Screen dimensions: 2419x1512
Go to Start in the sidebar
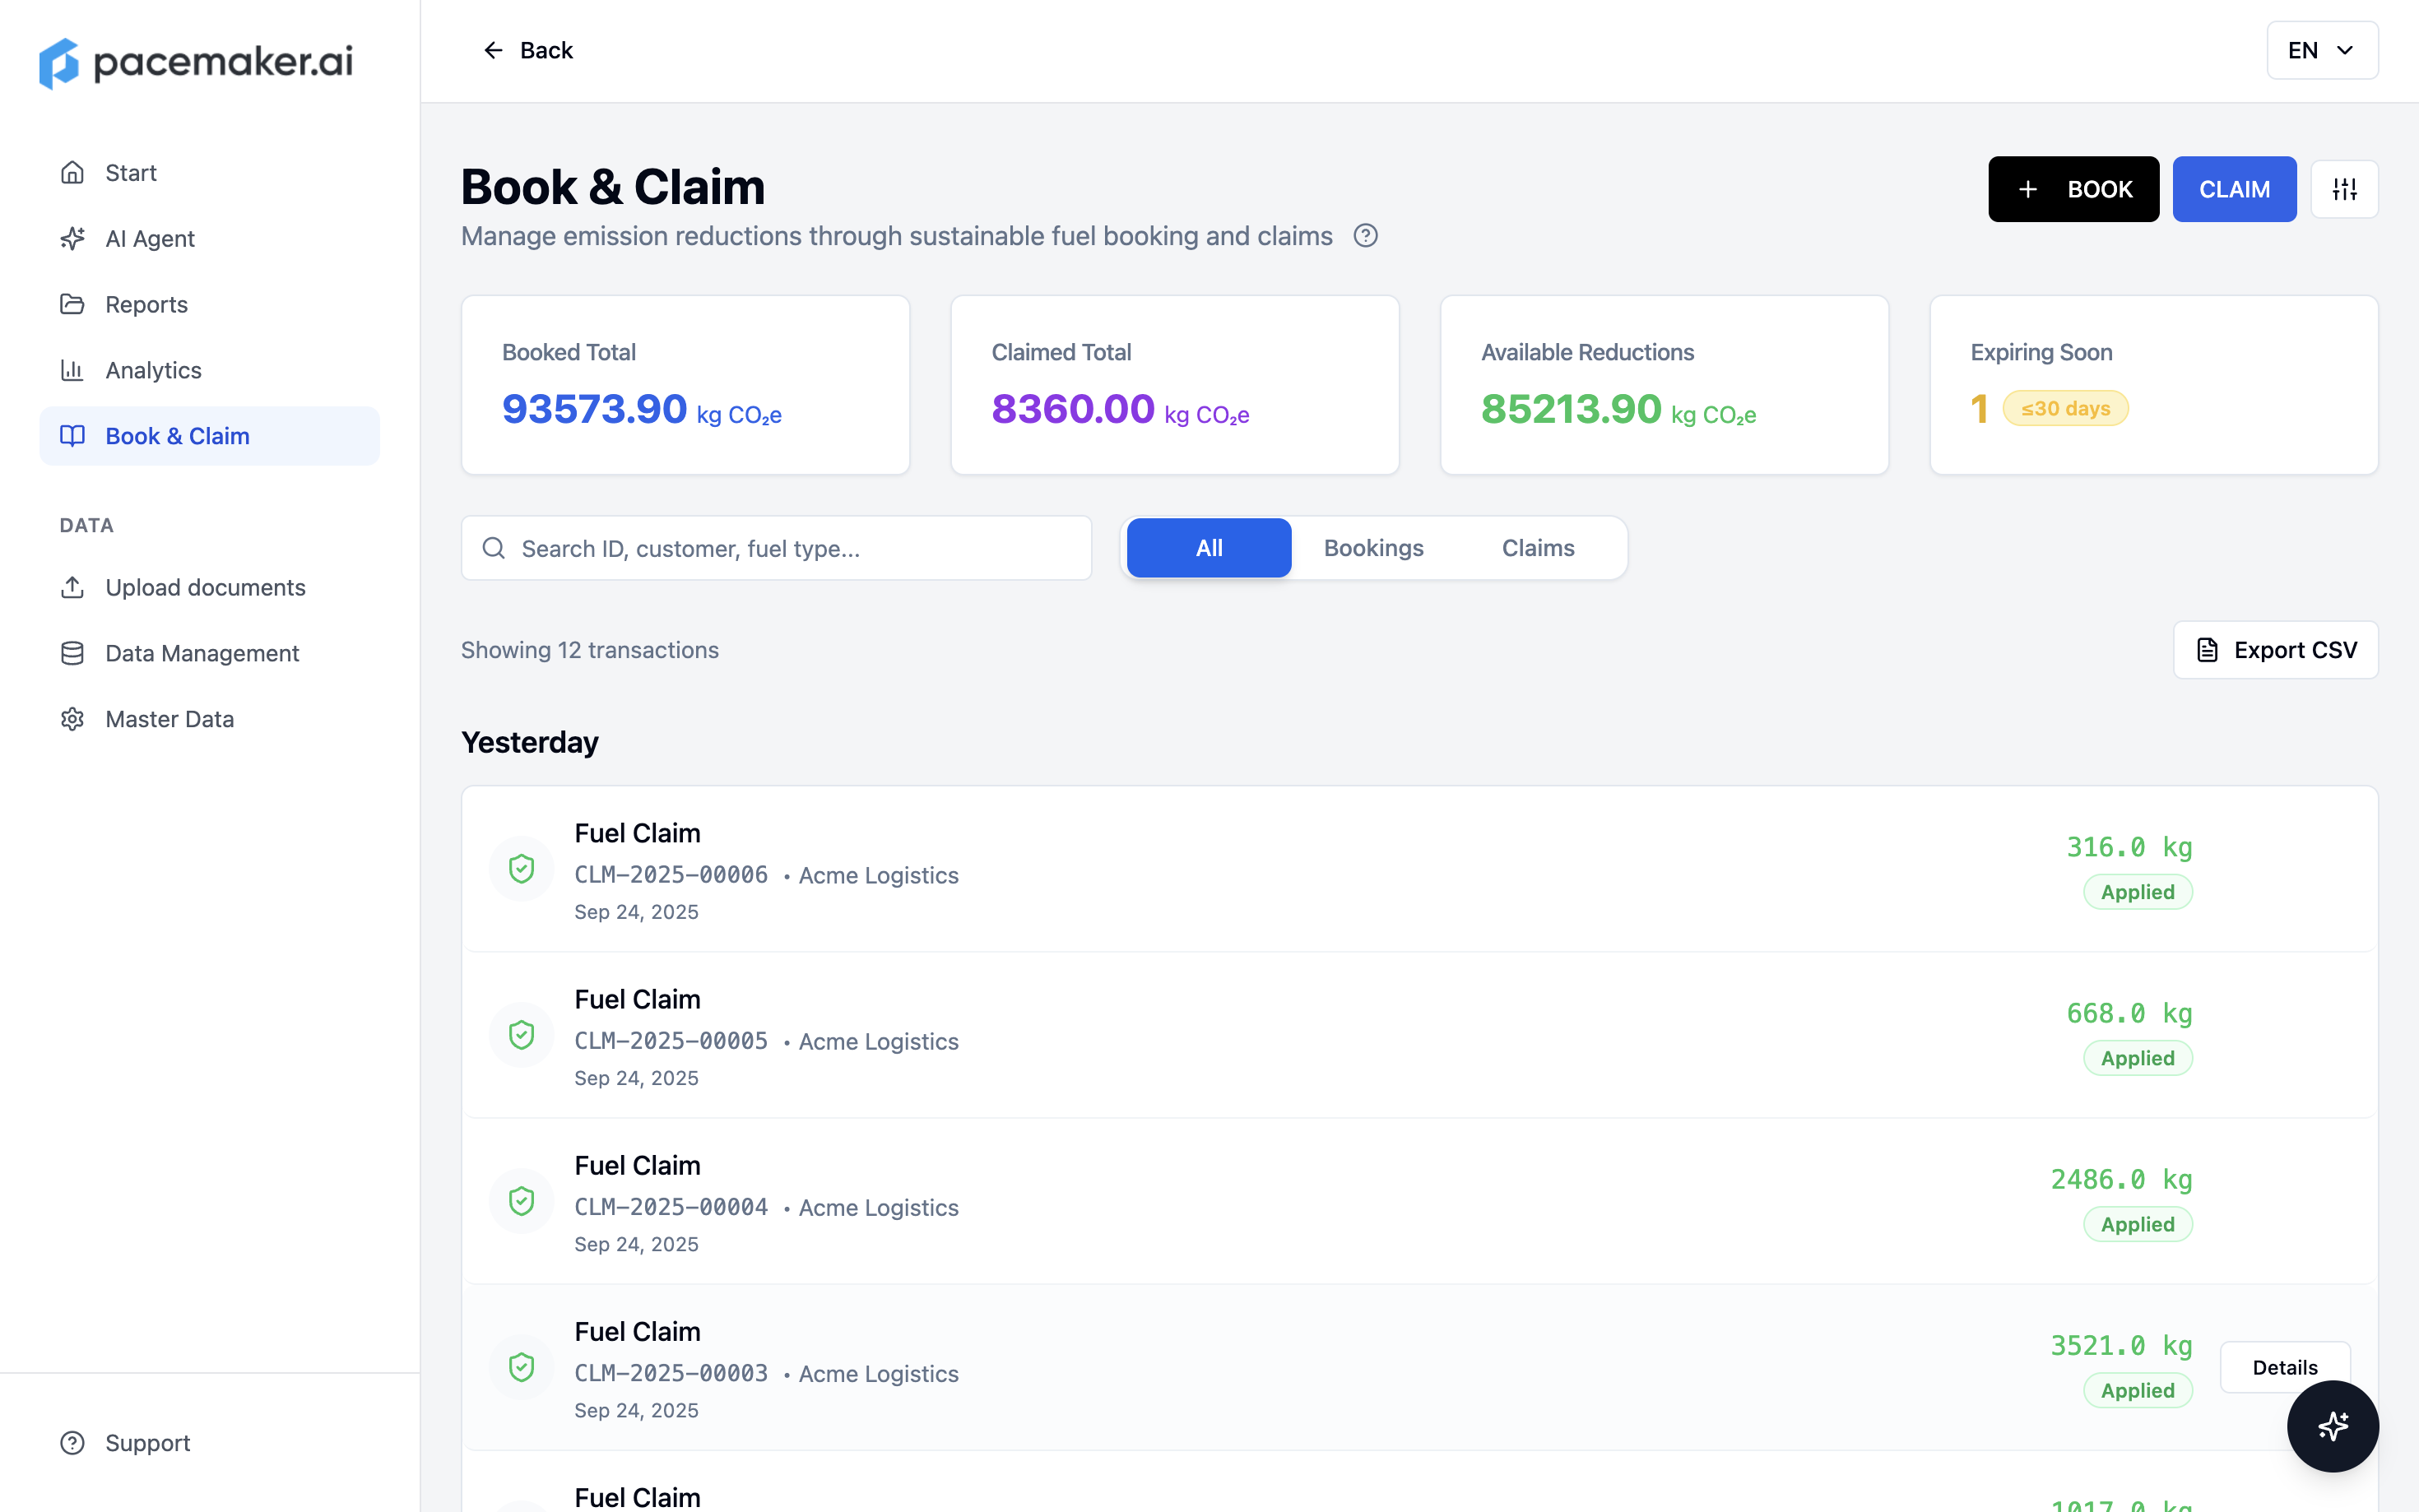209,172
